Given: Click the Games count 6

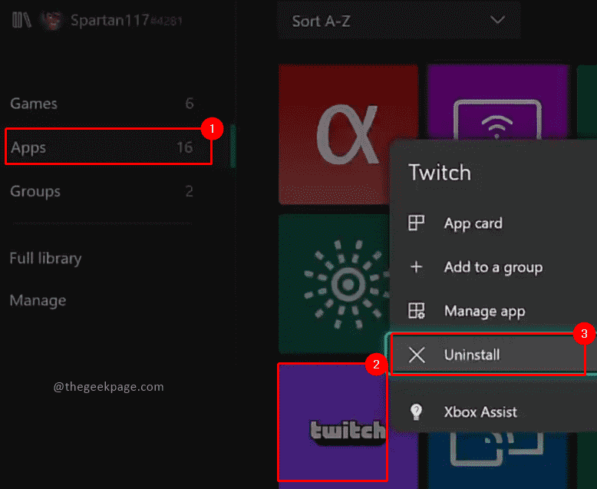Looking at the screenshot, I should tap(190, 103).
